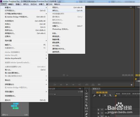Image resolution: width=140 pixels, height=117 pixels.
Task: Expand the Adobe Anywhere(H) submenu
Action: 24,58
